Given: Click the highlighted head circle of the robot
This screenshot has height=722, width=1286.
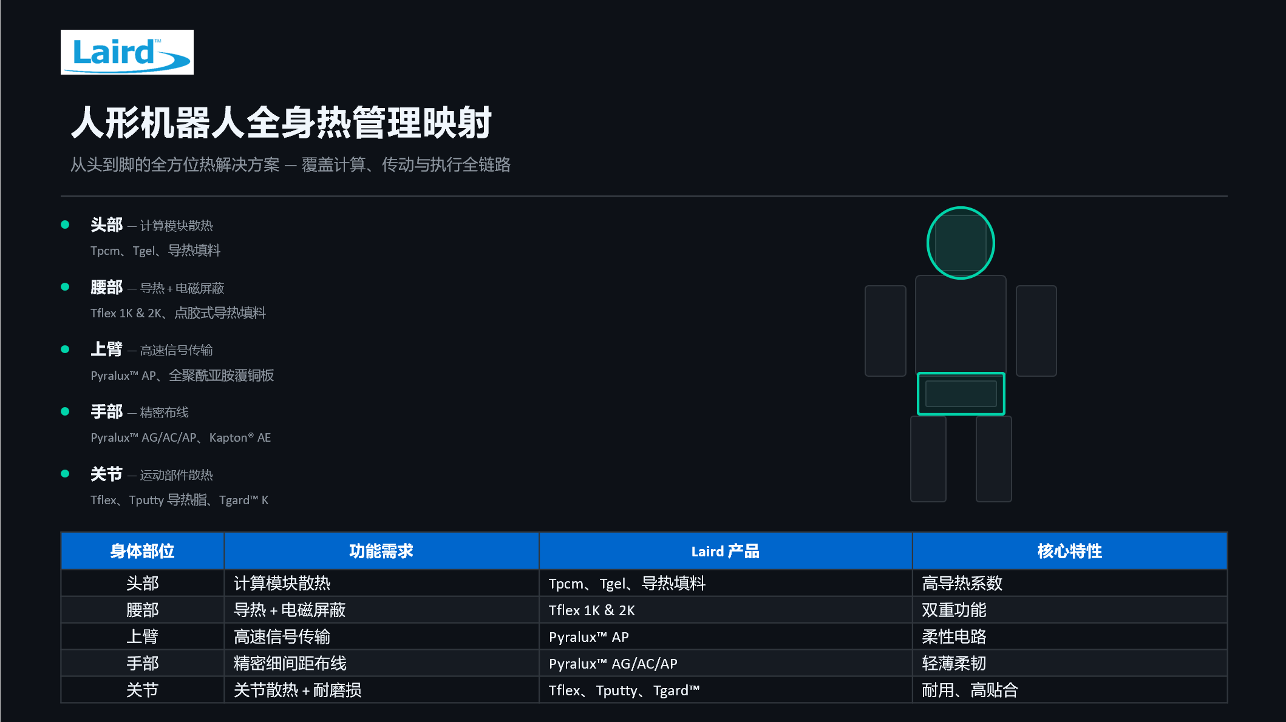Looking at the screenshot, I should [961, 243].
